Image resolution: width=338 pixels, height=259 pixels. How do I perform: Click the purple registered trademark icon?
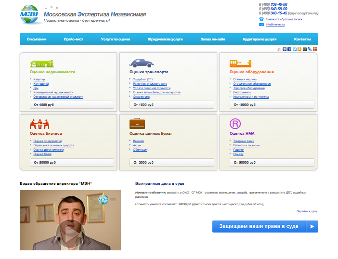(235, 124)
